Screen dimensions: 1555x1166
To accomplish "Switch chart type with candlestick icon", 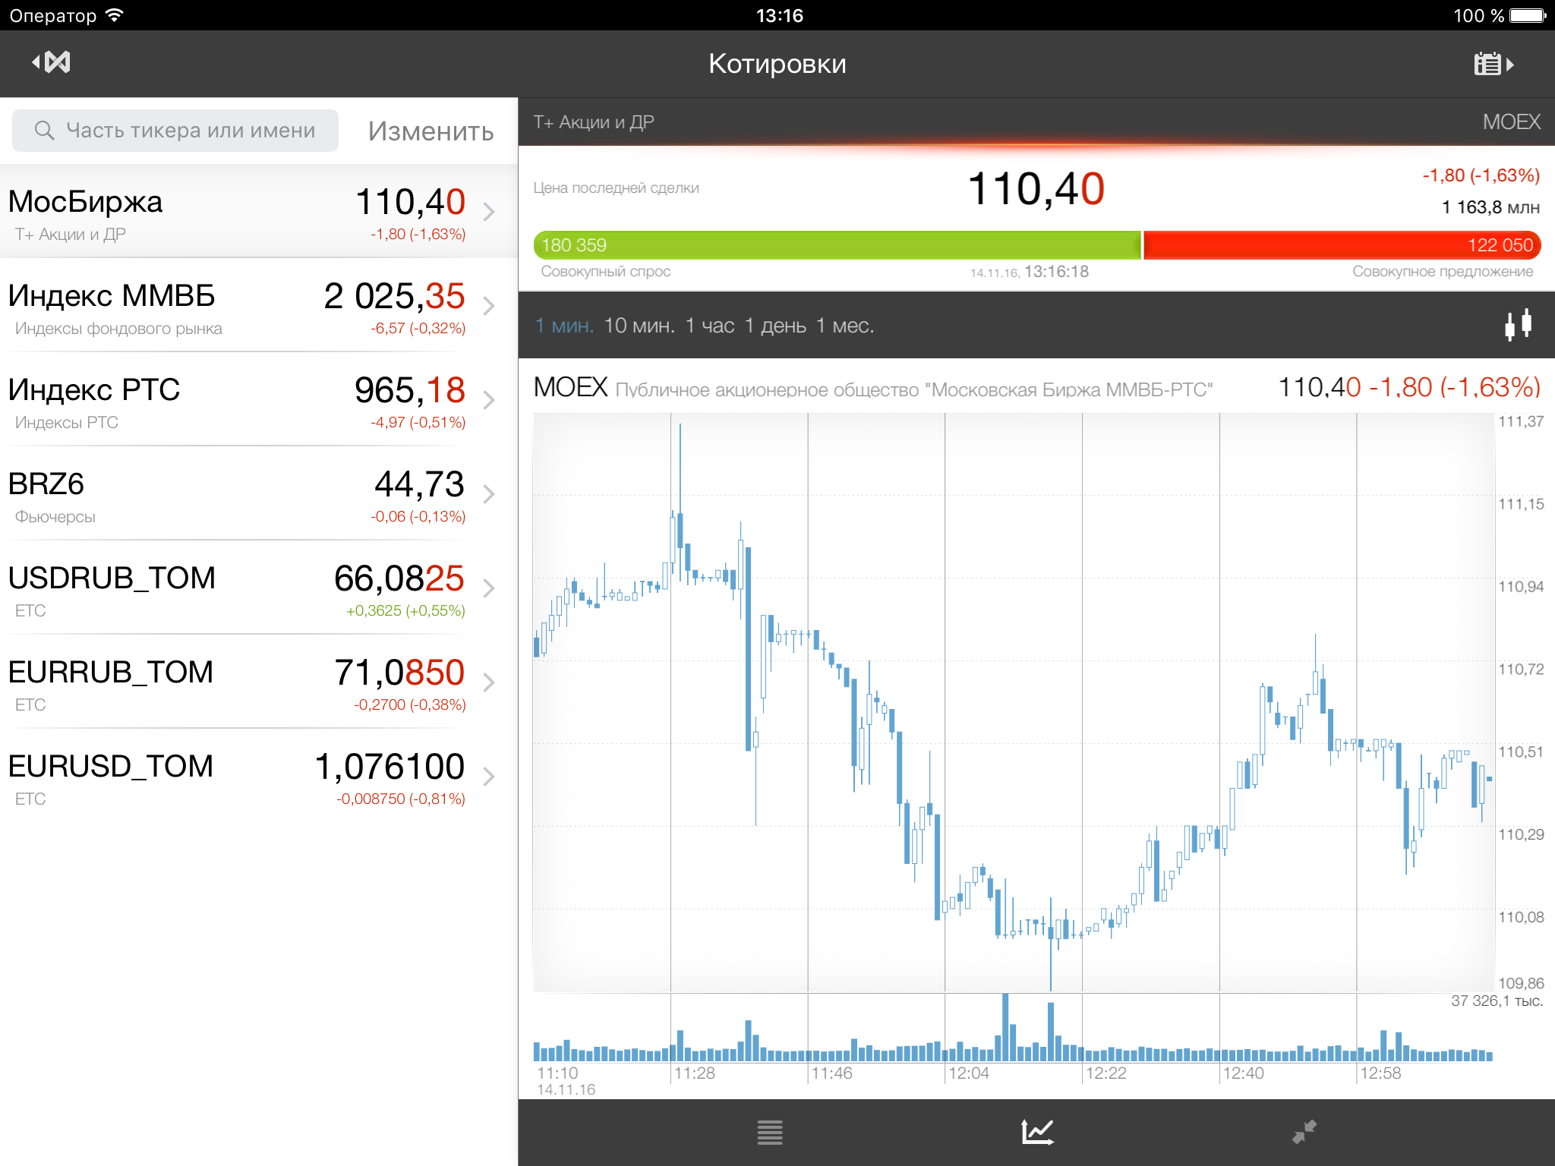I will 1518,325.
